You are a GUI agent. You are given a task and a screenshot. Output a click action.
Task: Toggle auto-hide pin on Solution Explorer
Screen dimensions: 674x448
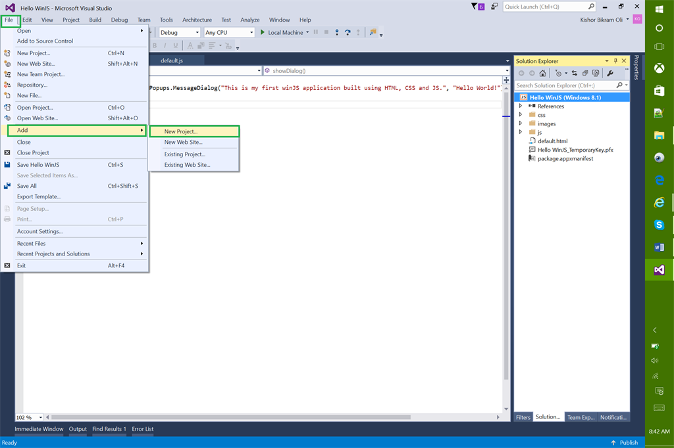pyautogui.click(x=615, y=61)
